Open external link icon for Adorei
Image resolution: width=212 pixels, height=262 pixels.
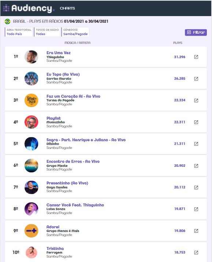point(196,231)
